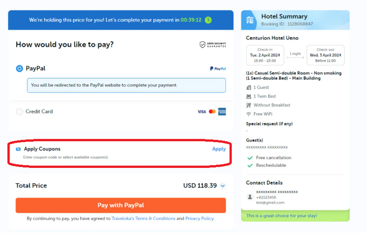Click the Mastercard logo
The image size is (367, 236).
click(212, 111)
